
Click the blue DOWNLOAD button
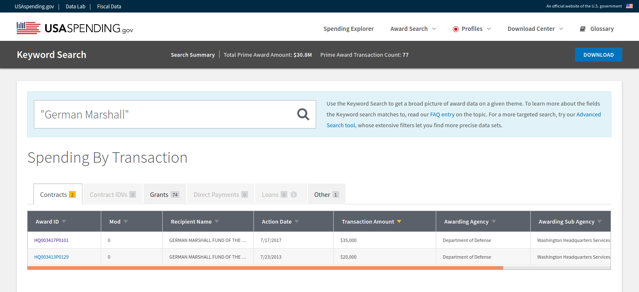[598, 55]
